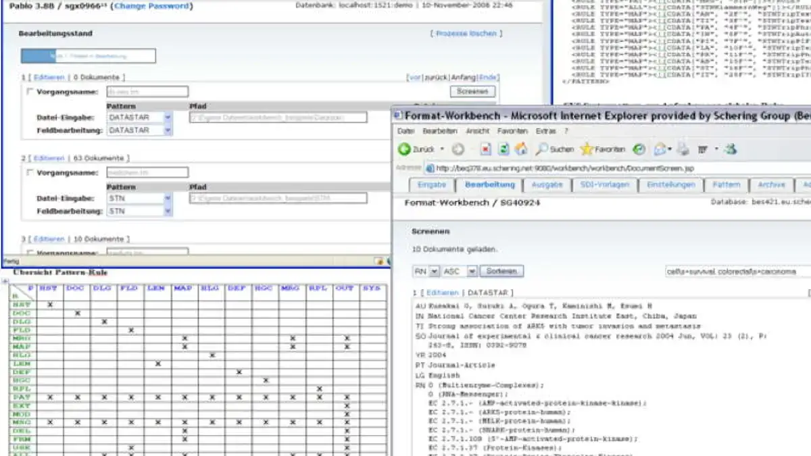Open the Extras browser menu
The height and width of the screenshot is (456, 811).
point(544,133)
